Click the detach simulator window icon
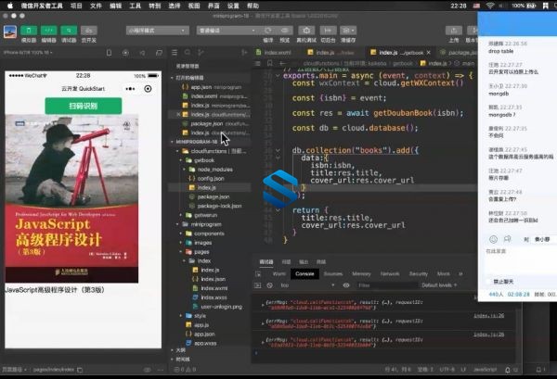557x379 pixels. tap(159, 53)
